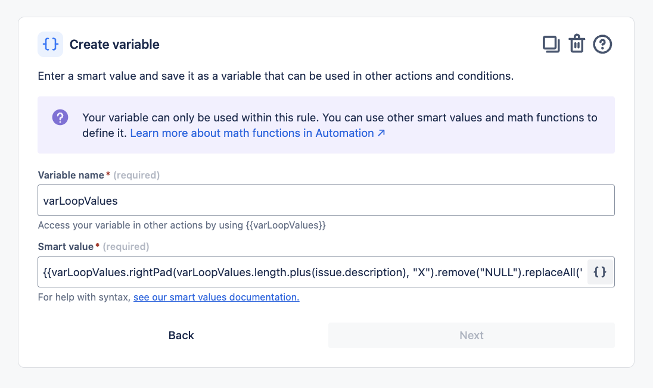653x388 pixels.
Task: Focus the Variable name field containing varLoopValues
Action: click(326, 201)
